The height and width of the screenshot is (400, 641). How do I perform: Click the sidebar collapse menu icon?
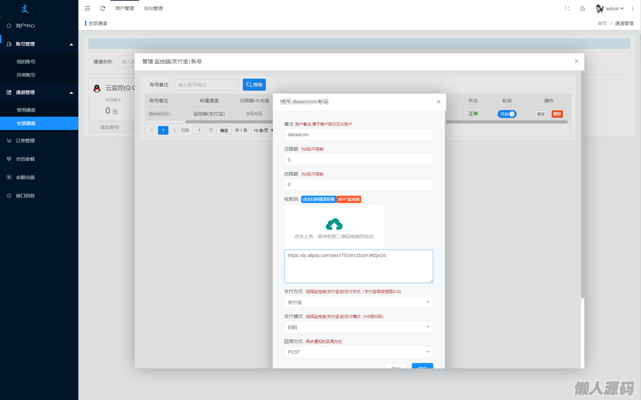tap(87, 8)
